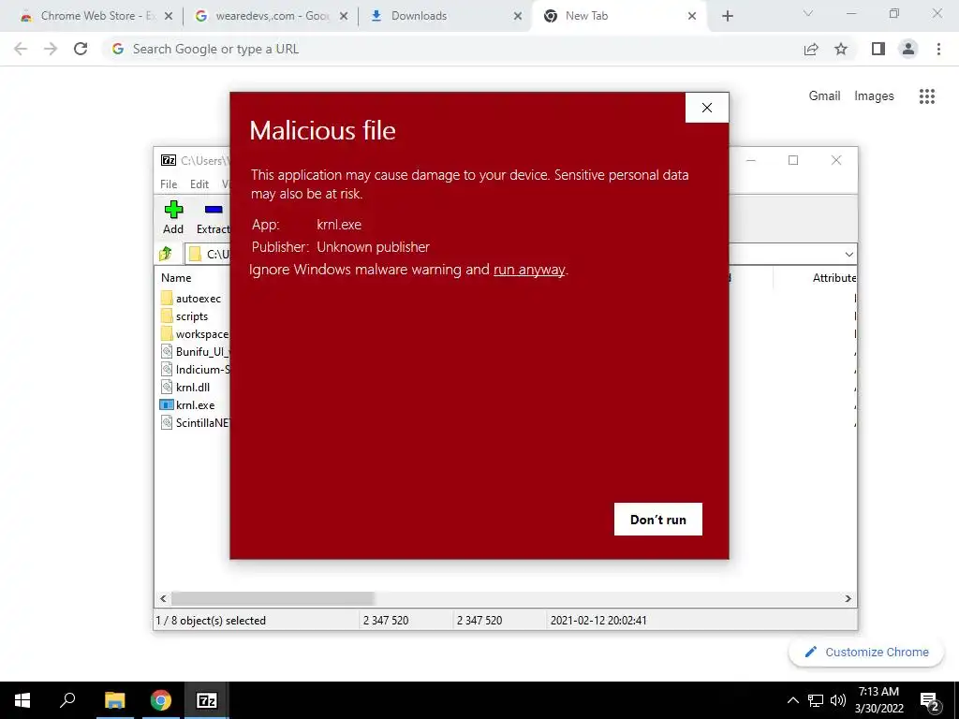Switch to the Chrome Web Store tab
The image size is (959, 719).
click(x=89, y=16)
